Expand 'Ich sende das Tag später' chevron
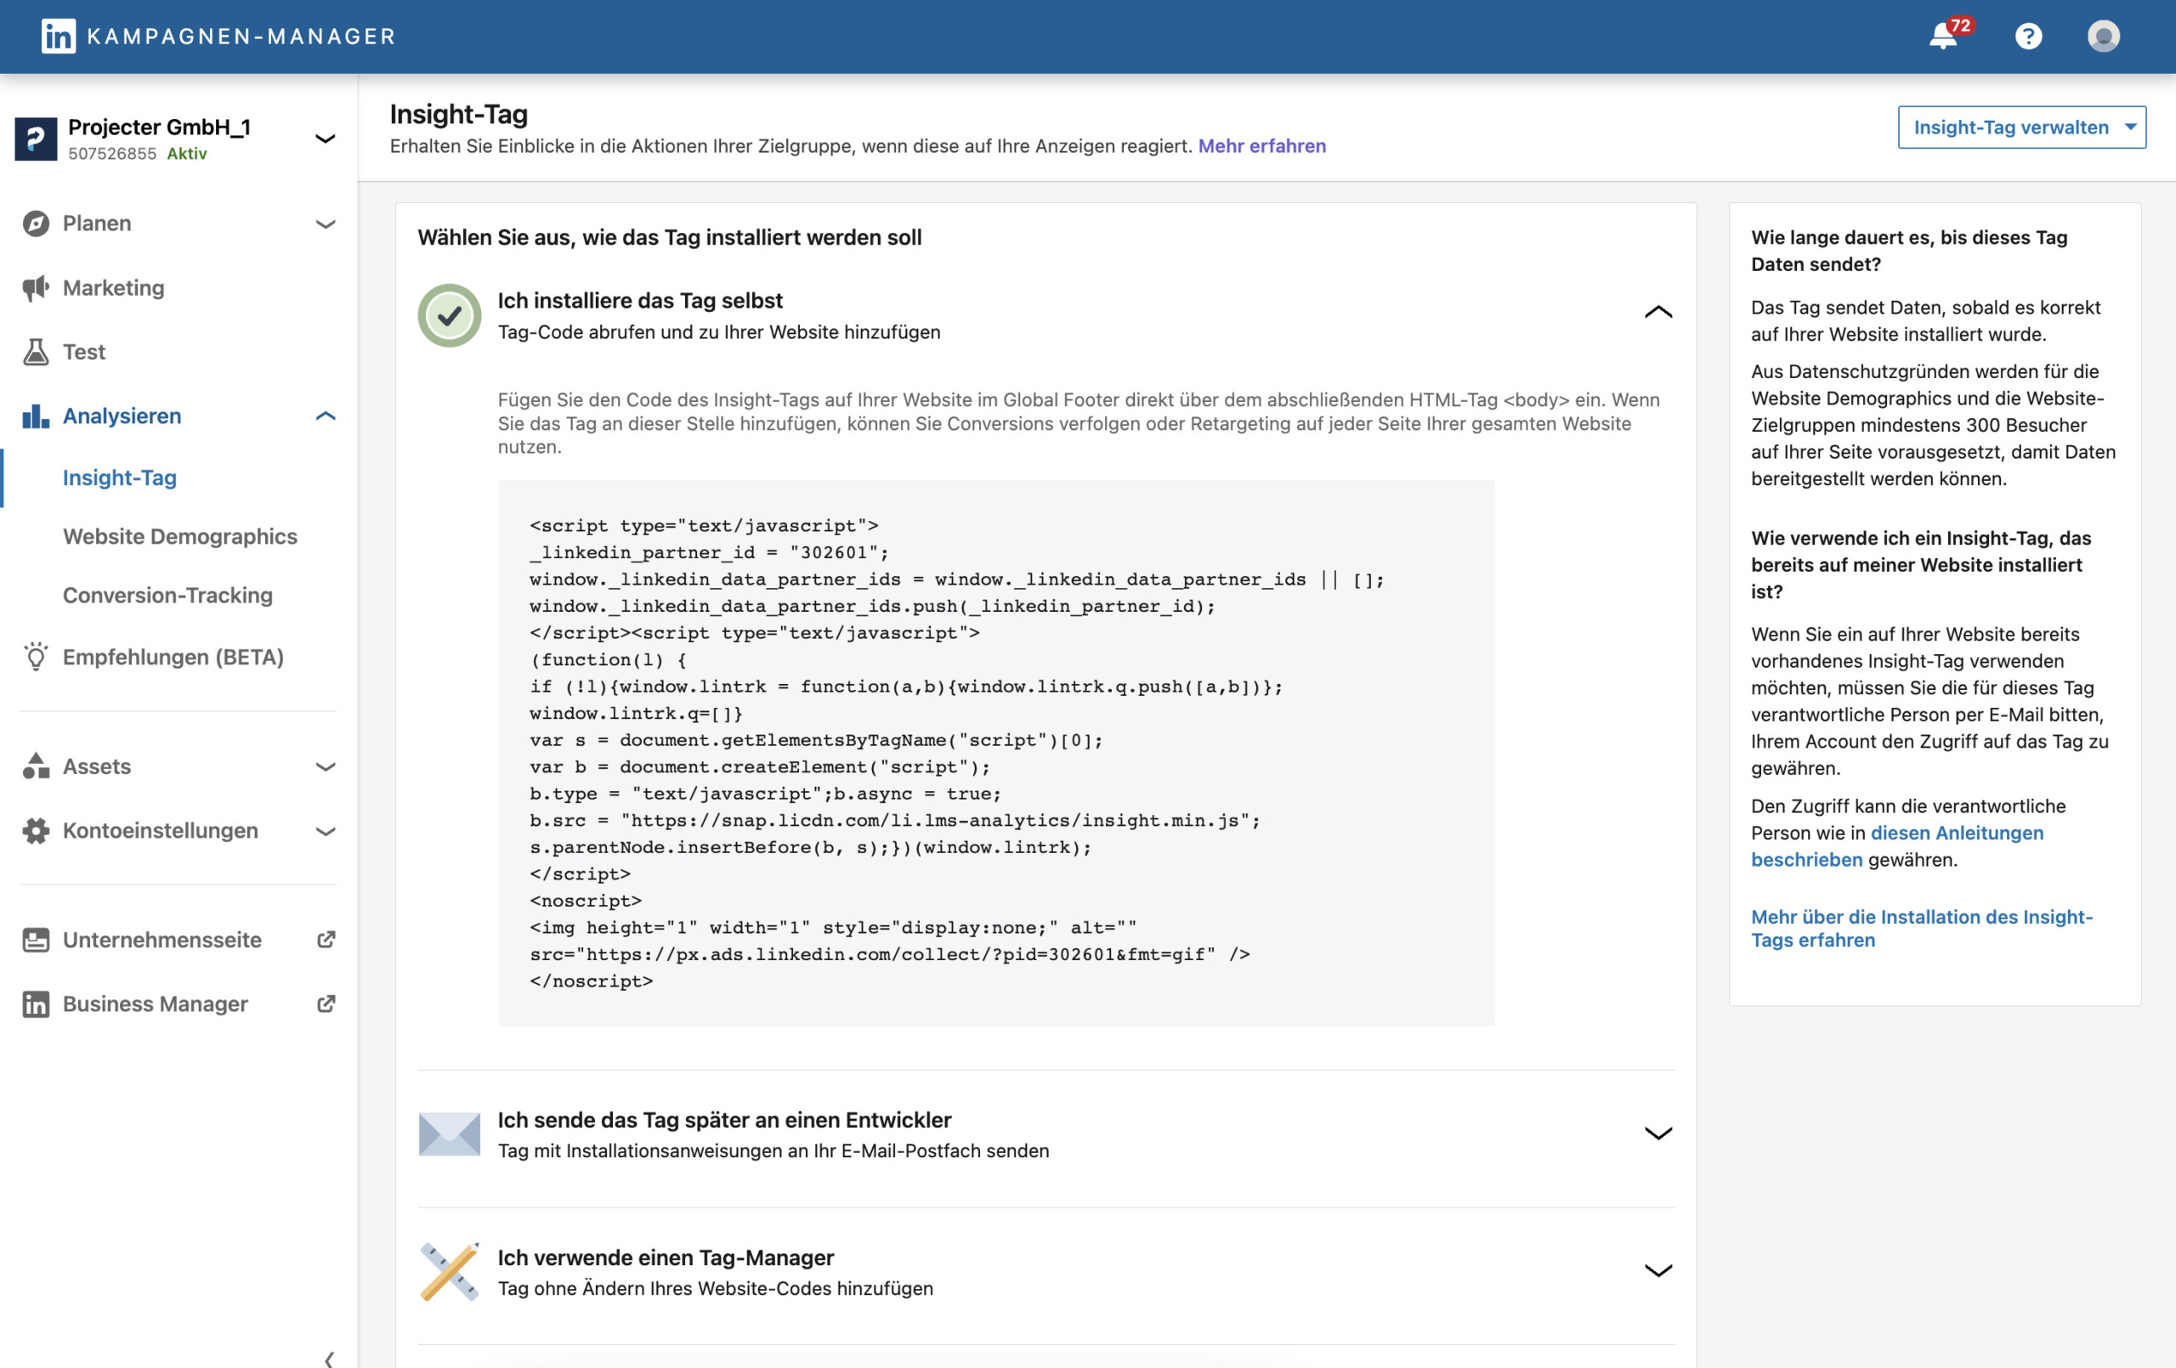The image size is (2176, 1368). click(1657, 1133)
